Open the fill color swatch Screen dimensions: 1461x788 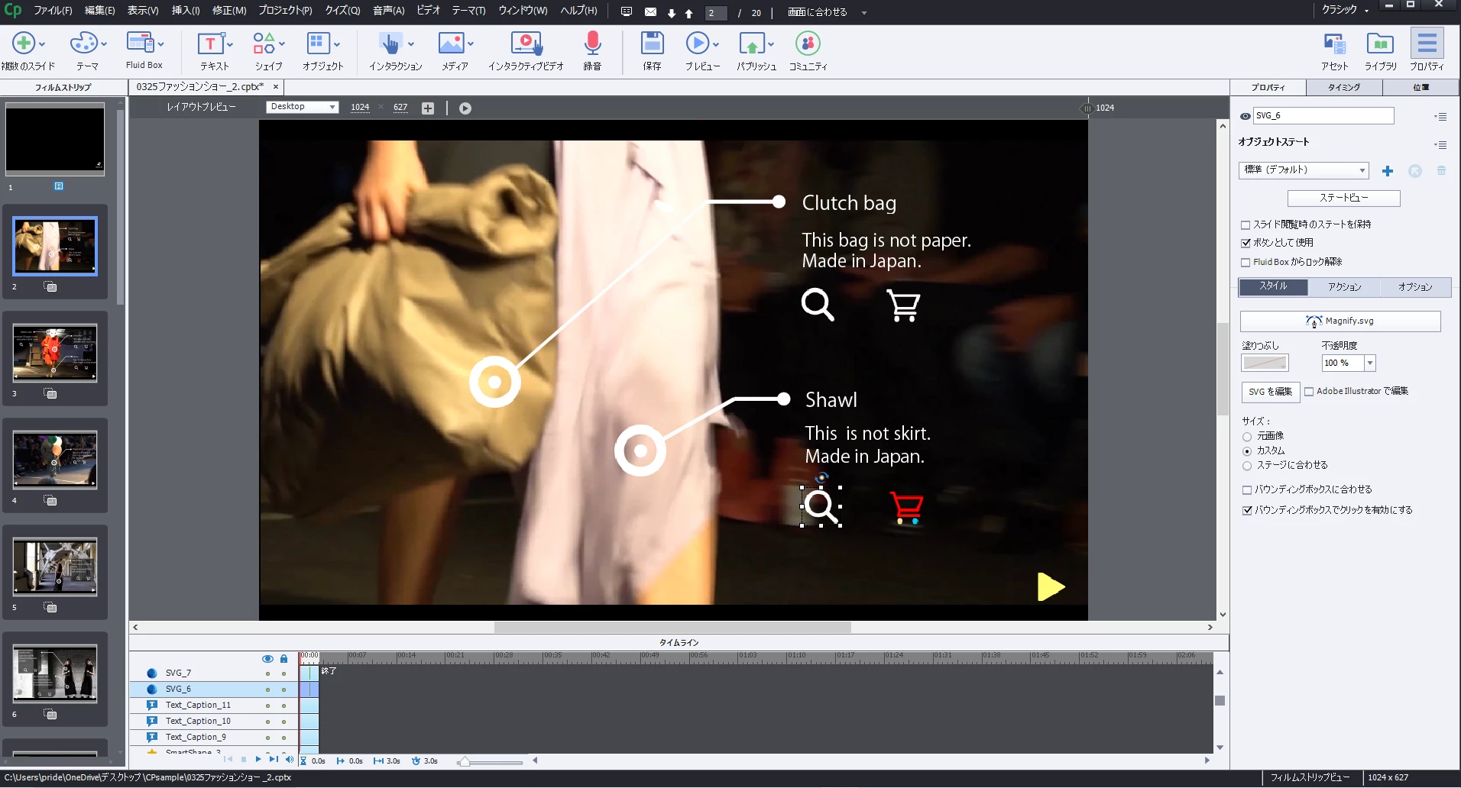pyautogui.click(x=1265, y=363)
